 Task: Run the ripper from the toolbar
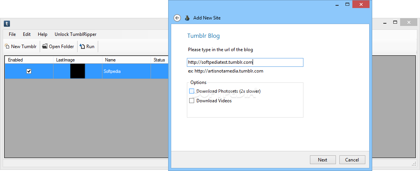pos(87,47)
